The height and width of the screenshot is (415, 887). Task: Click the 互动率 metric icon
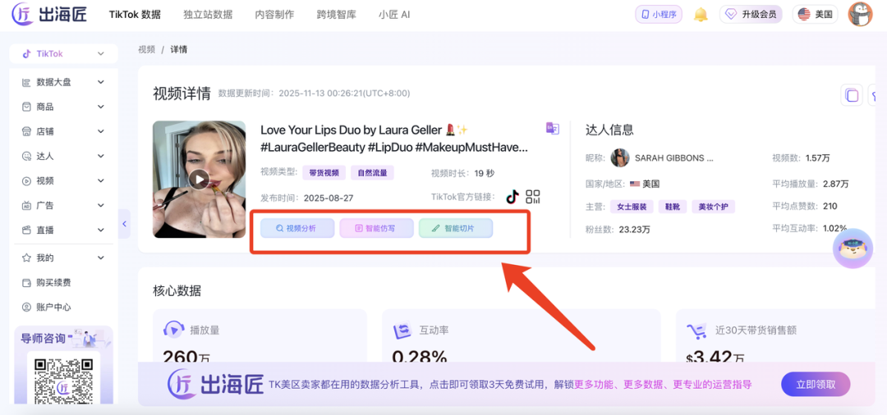click(x=402, y=330)
